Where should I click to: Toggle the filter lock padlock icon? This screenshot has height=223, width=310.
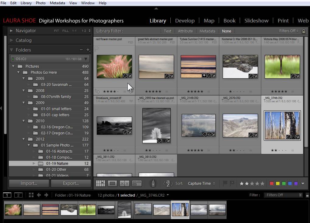pyautogui.click(x=304, y=31)
